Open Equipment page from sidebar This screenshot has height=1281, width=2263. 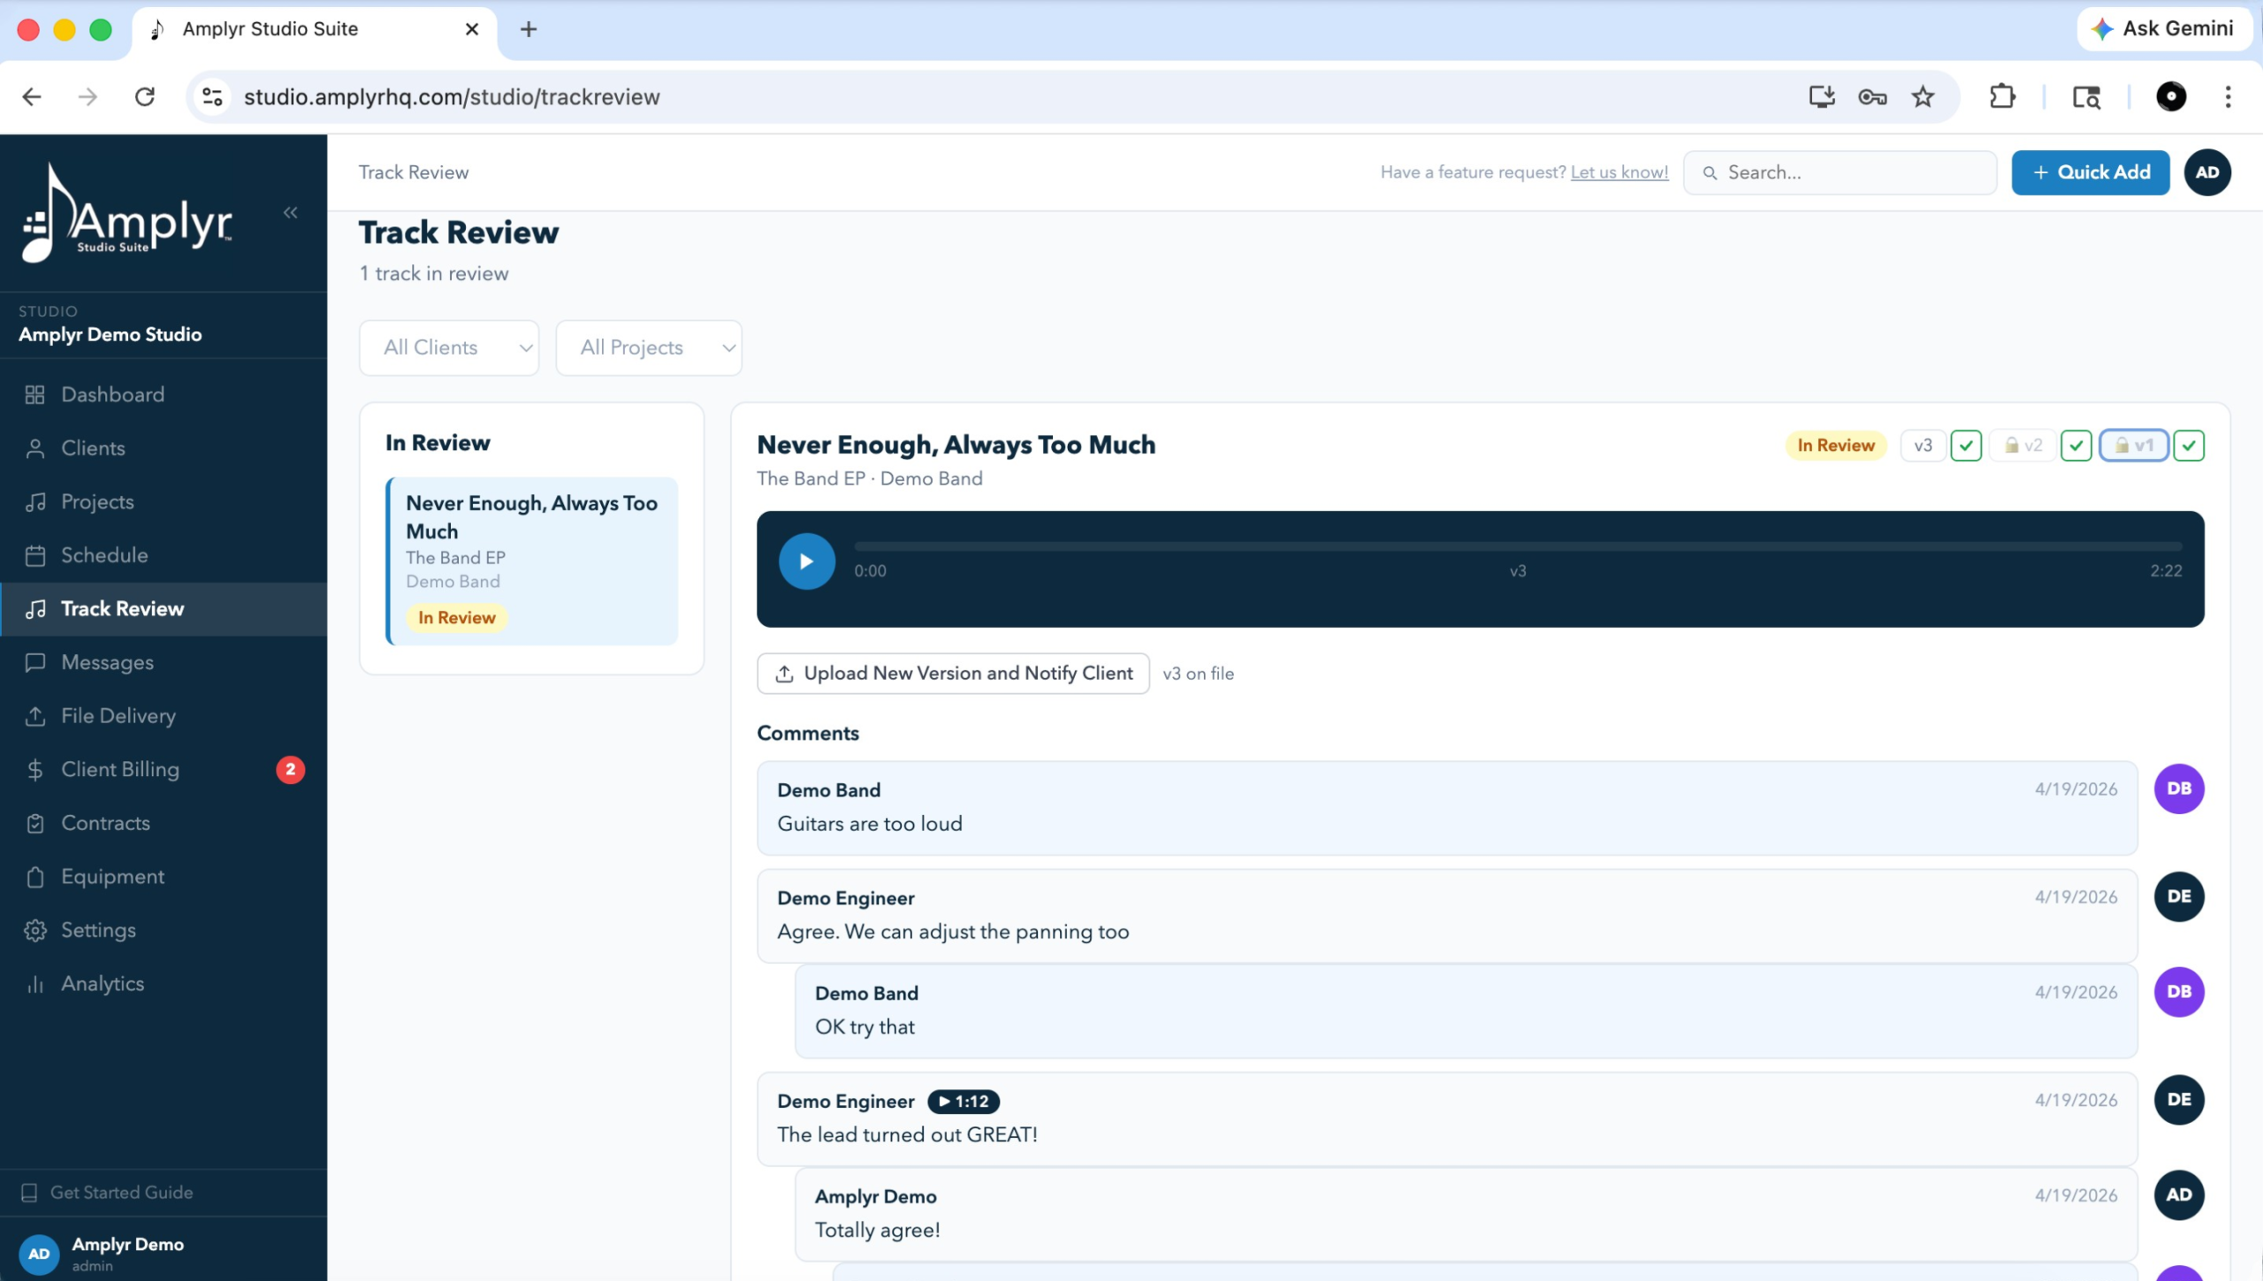tap(112, 876)
